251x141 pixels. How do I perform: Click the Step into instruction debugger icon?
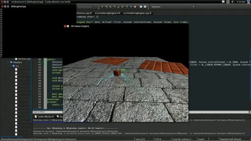[127, 7]
